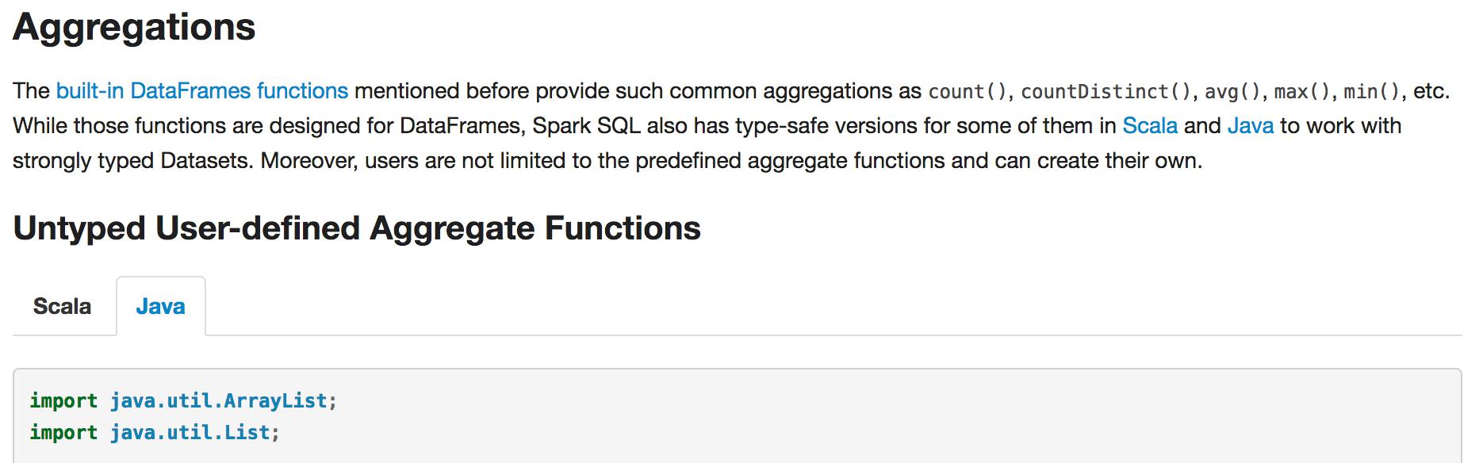Click the countDistinct() inline code

tap(1106, 92)
